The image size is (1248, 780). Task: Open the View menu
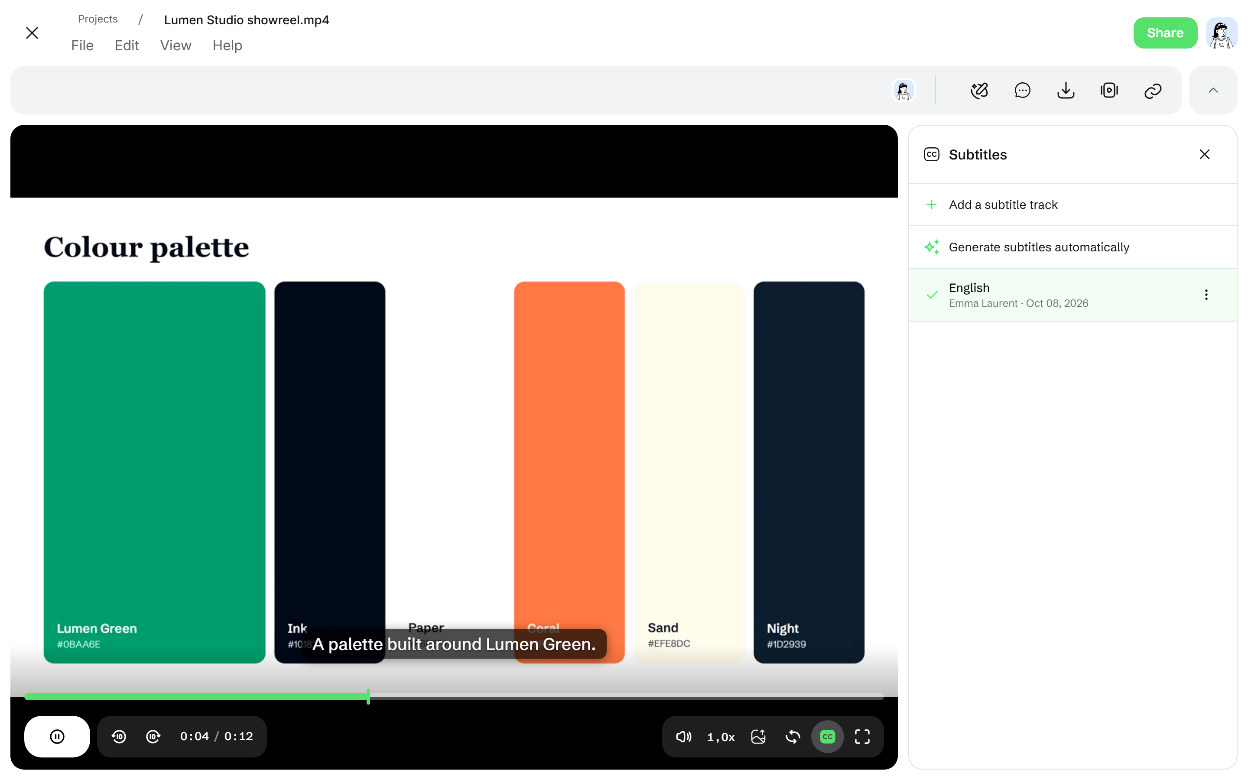click(176, 45)
